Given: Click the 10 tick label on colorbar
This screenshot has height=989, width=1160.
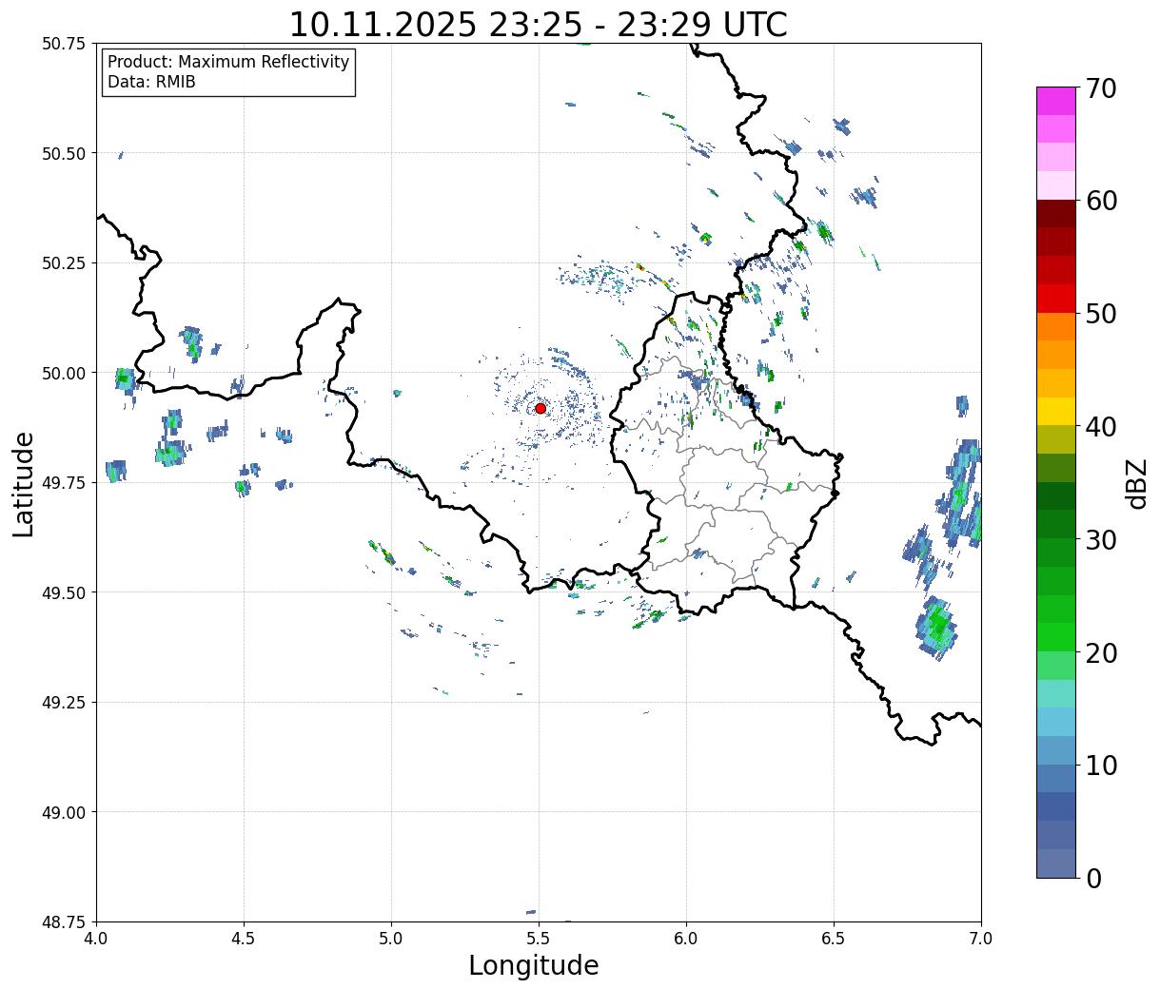Looking at the screenshot, I should [1101, 766].
